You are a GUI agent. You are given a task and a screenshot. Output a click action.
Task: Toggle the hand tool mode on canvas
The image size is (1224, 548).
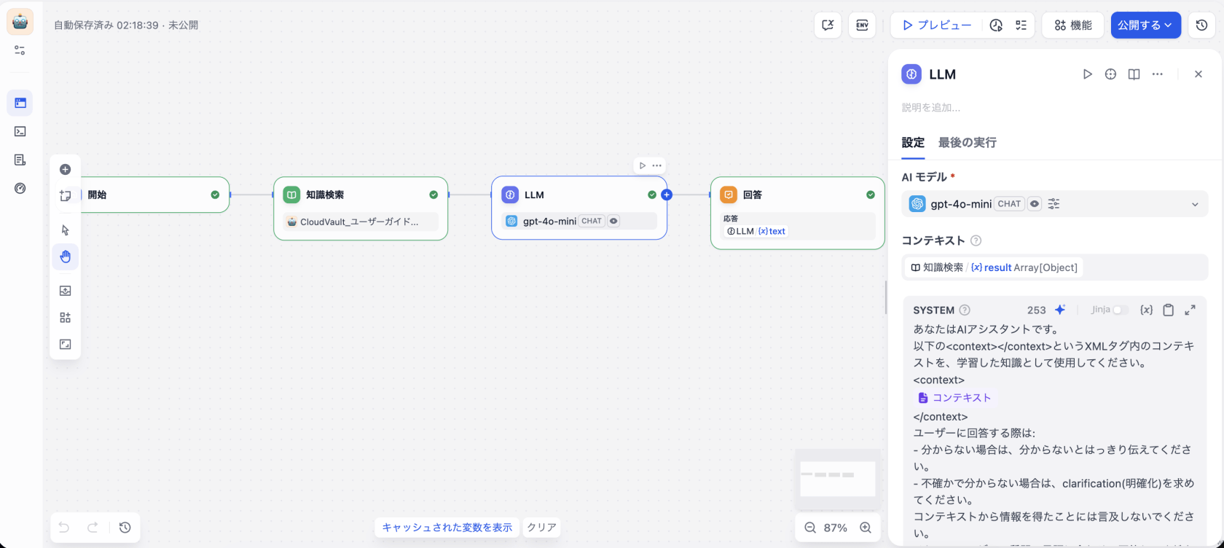(65, 257)
